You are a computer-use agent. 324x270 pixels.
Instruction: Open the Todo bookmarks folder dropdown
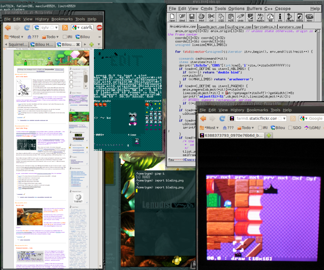(x=50, y=37)
